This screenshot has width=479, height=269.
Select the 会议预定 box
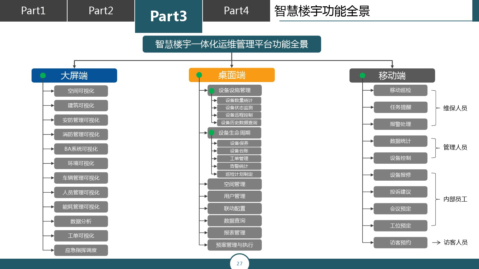pyautogui.click(x=400, y=209)
